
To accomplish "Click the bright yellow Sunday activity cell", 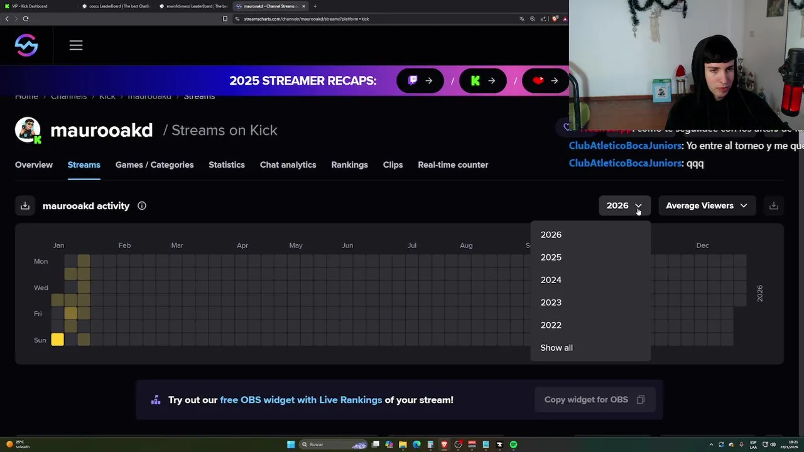I will [57, 340].
